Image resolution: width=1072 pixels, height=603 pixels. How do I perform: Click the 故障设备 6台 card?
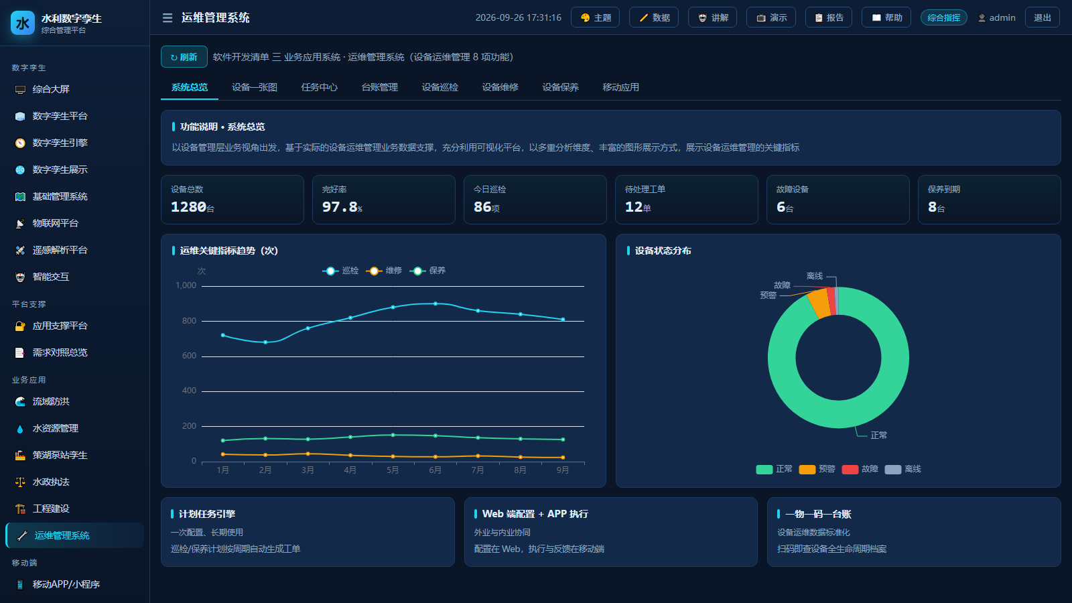tap(838, 200)
